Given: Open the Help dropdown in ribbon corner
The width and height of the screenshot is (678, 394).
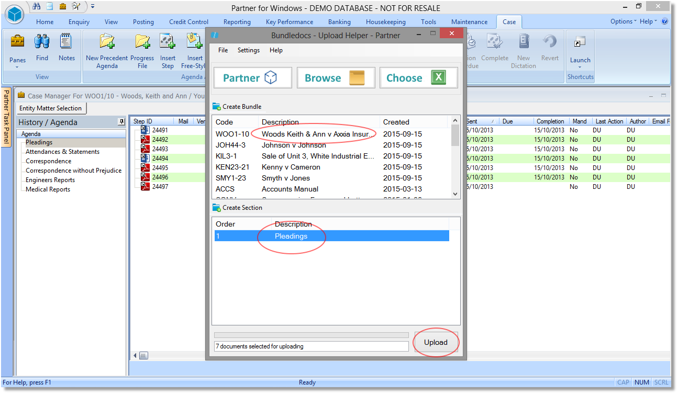Looking at the screenshot, I should click(648, 21).
